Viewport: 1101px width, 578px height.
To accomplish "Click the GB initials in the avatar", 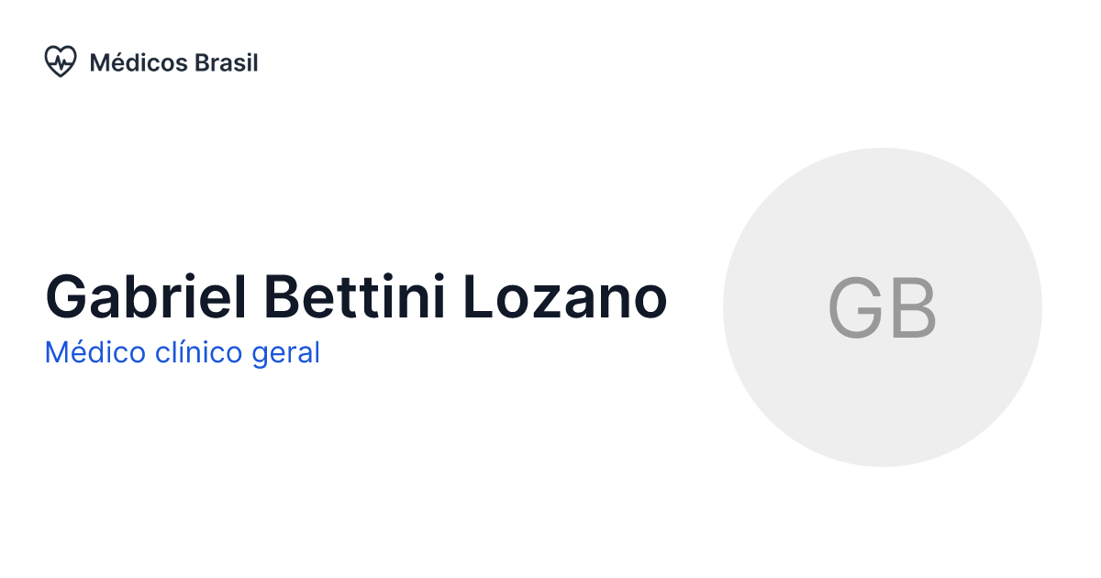I will [882, 307].
